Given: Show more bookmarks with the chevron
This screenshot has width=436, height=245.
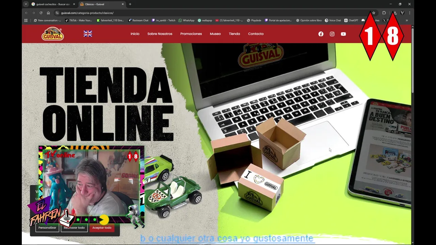Looking at the screenshot, I should click(407, 20).
